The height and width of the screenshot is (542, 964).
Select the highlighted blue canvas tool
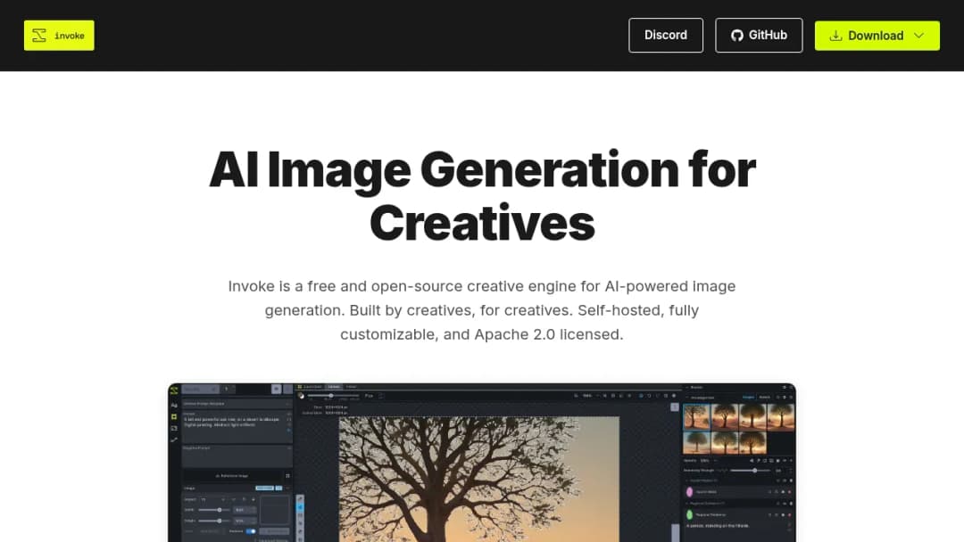[300, 507]
